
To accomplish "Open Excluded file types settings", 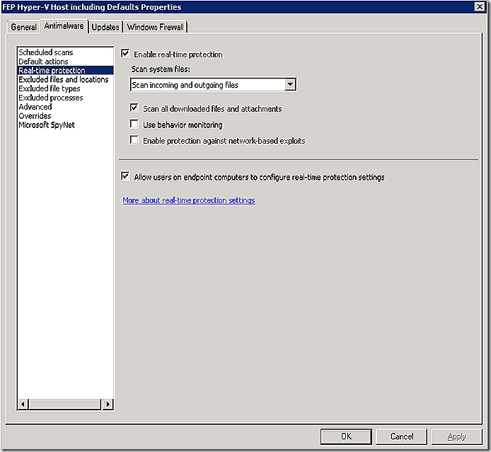I will coord(66,88).
